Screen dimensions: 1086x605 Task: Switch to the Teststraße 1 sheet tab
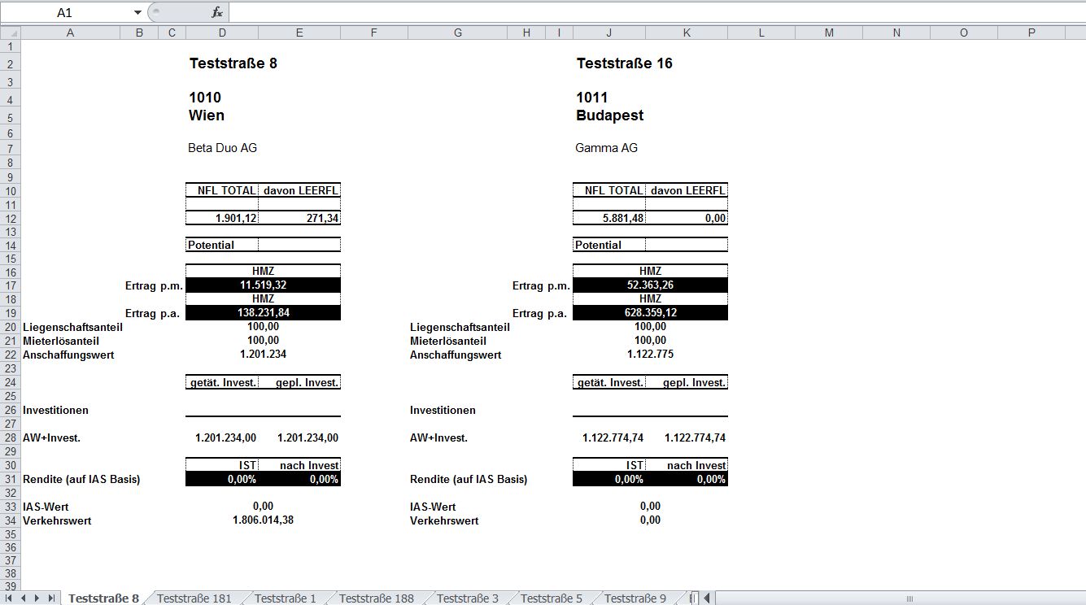point(285,598)
